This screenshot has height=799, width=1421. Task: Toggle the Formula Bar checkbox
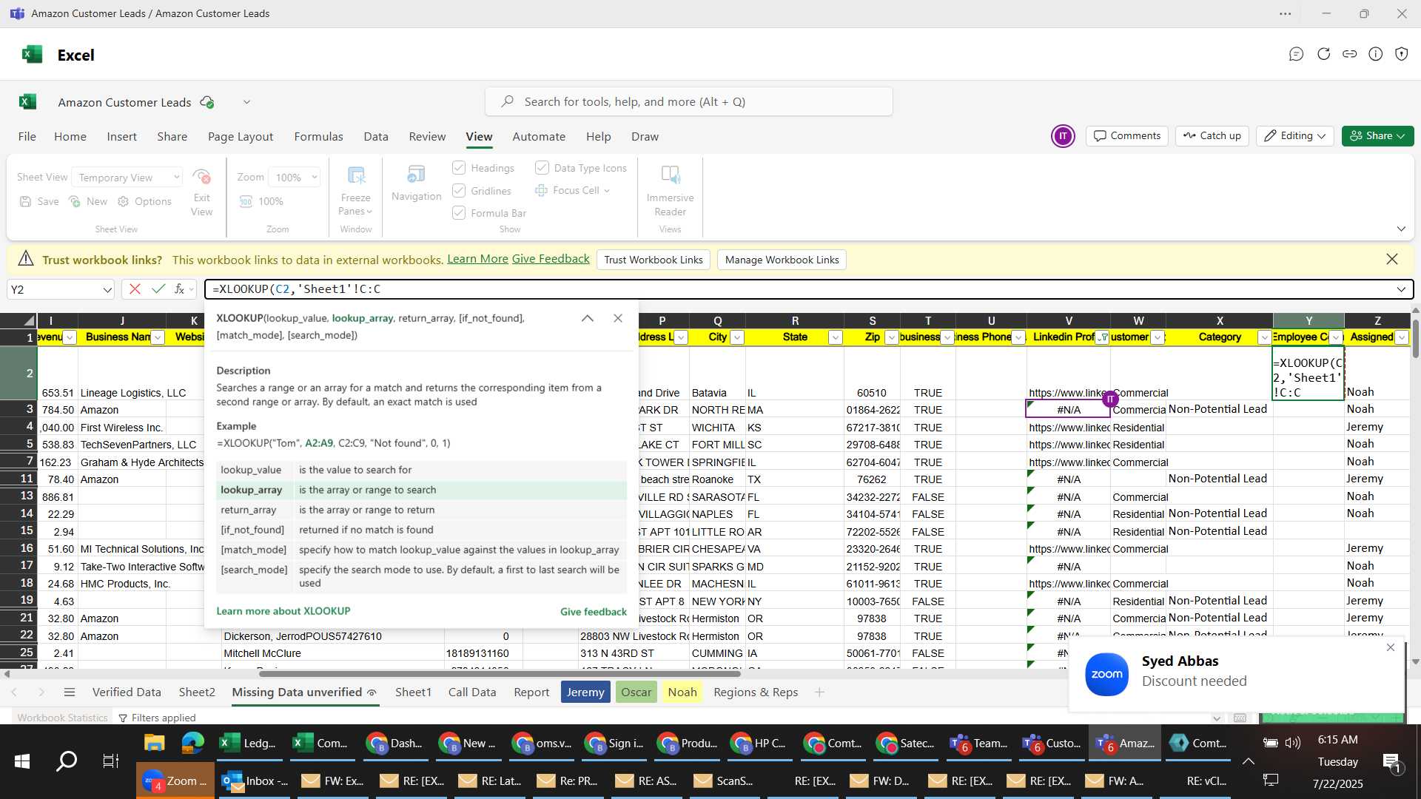click(x=459, y=213)
